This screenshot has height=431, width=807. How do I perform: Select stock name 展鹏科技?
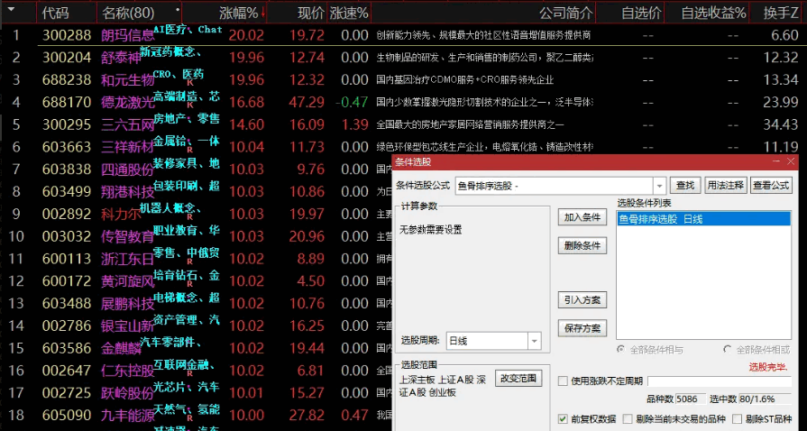click(128, 304)
